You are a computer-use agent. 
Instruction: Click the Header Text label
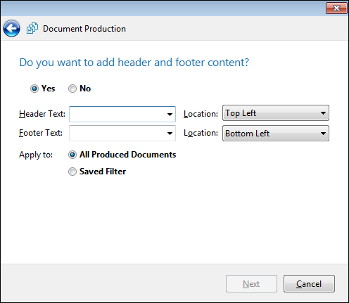pyautogui.click(x=42, y=114)
